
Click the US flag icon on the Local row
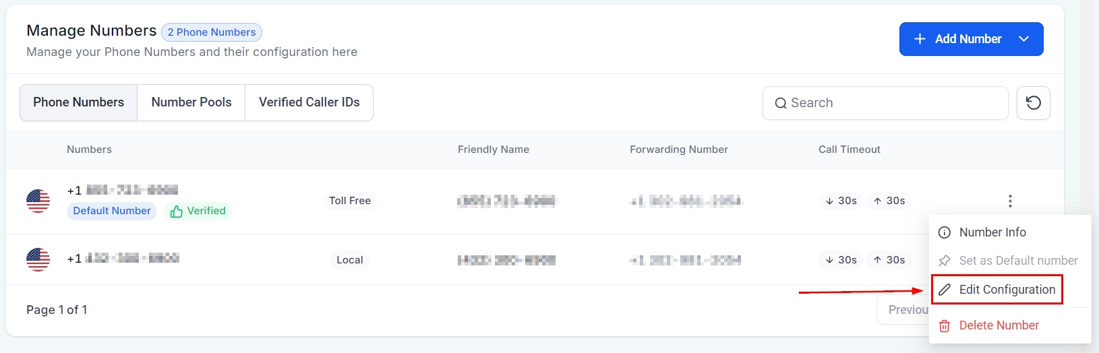38,259
